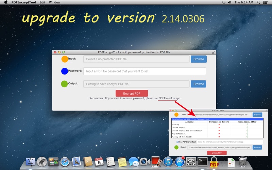The height and width of the screenshot is (170, 272).
Task: Open System Preferences gear in Dock
Action: (x=191, y=162)
